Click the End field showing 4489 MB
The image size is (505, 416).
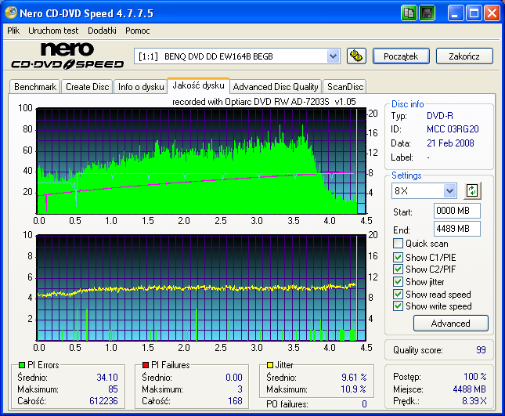pos(457,229)
